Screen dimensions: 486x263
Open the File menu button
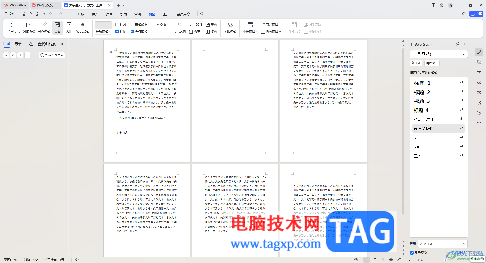point(10,14)
